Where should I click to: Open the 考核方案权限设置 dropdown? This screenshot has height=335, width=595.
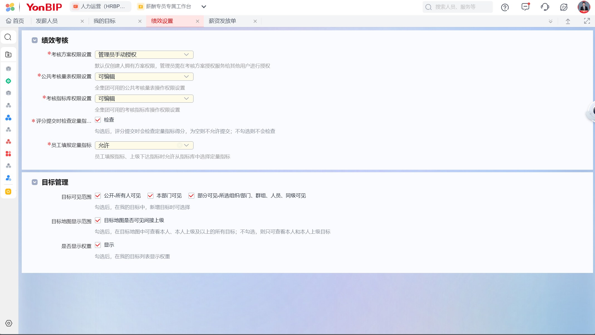(144, 55)
